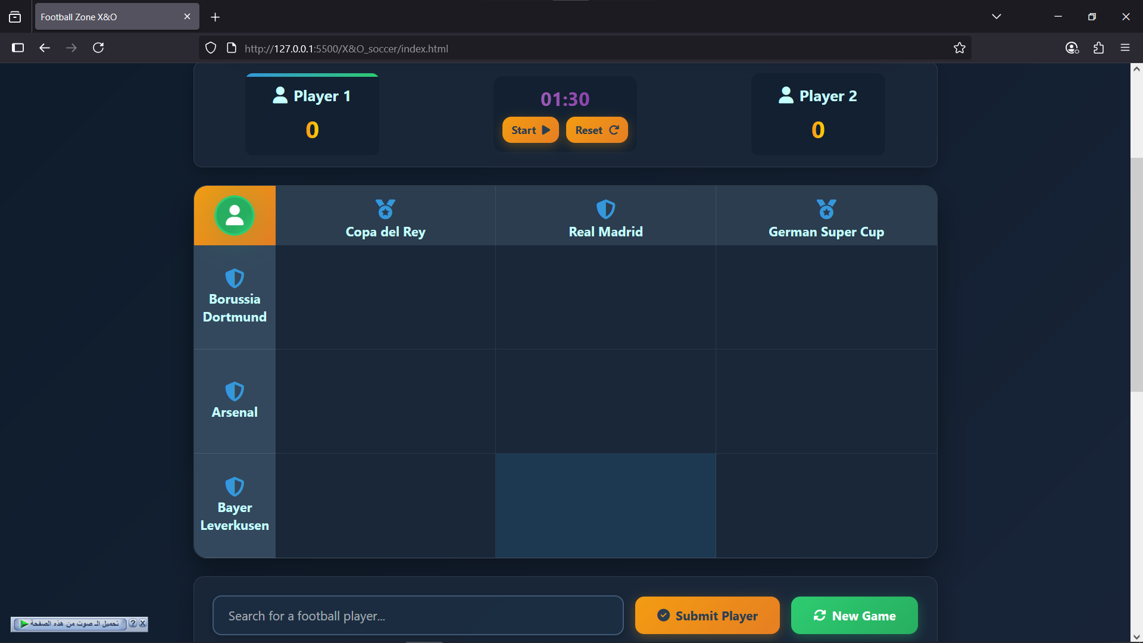
Task: Click the Borussia Dortmund row label
Action: 235,308
